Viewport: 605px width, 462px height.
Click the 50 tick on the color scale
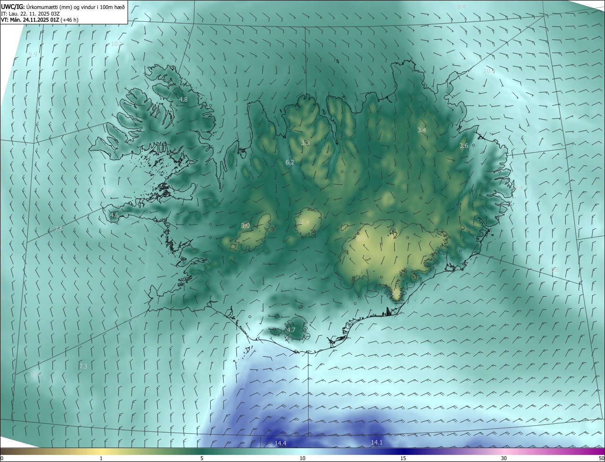click(x=601, y=458)
